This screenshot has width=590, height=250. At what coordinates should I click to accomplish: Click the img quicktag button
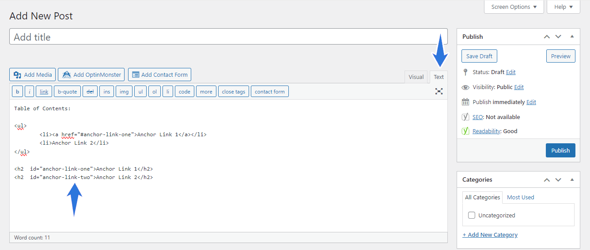tap(124, 92)
